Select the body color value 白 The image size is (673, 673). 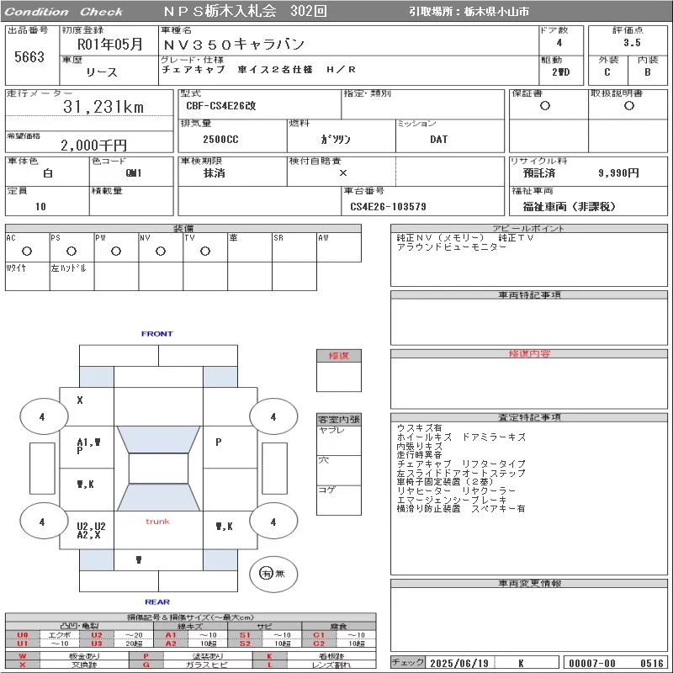coord(48,173)
